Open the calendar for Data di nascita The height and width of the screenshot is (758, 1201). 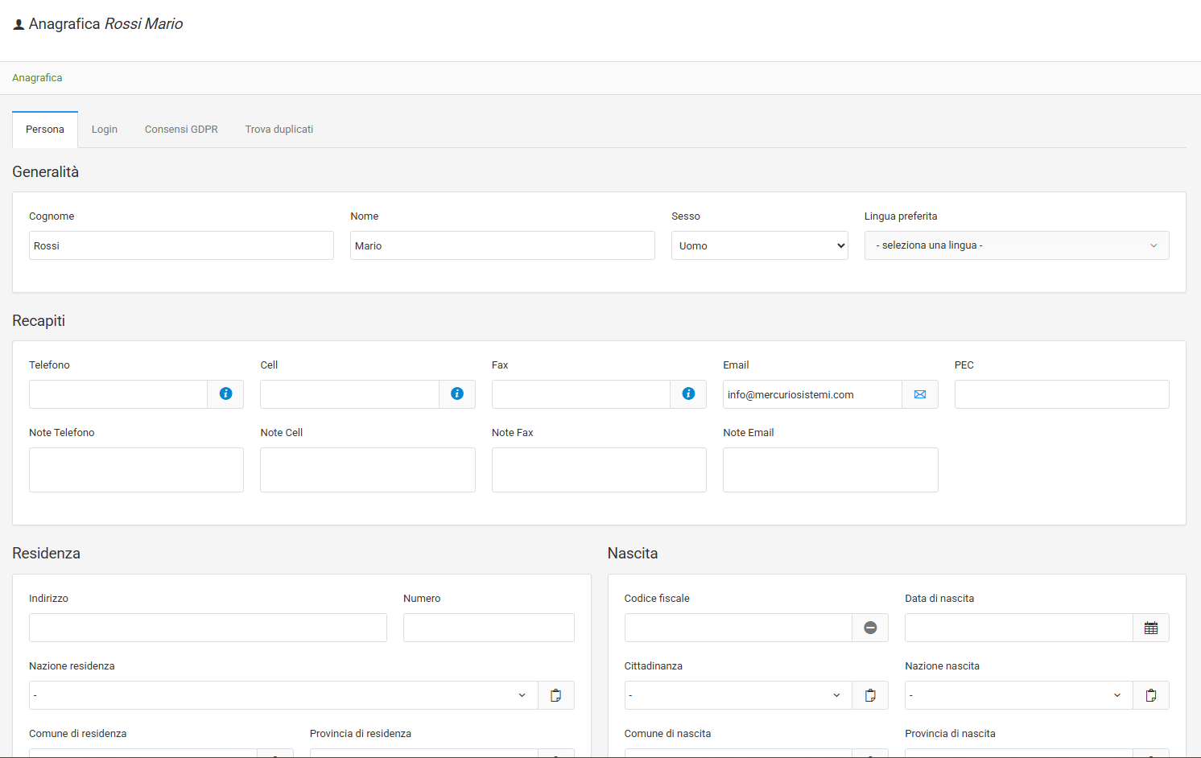pos(1151,628)
